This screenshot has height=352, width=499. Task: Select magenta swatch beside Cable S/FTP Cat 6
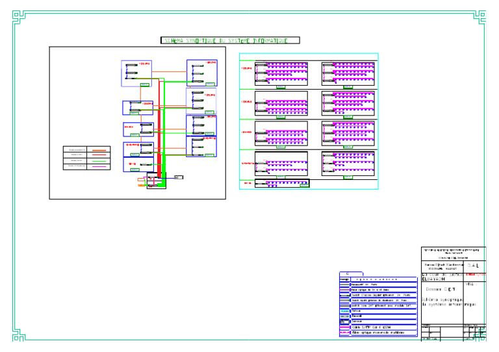(344, 328)
